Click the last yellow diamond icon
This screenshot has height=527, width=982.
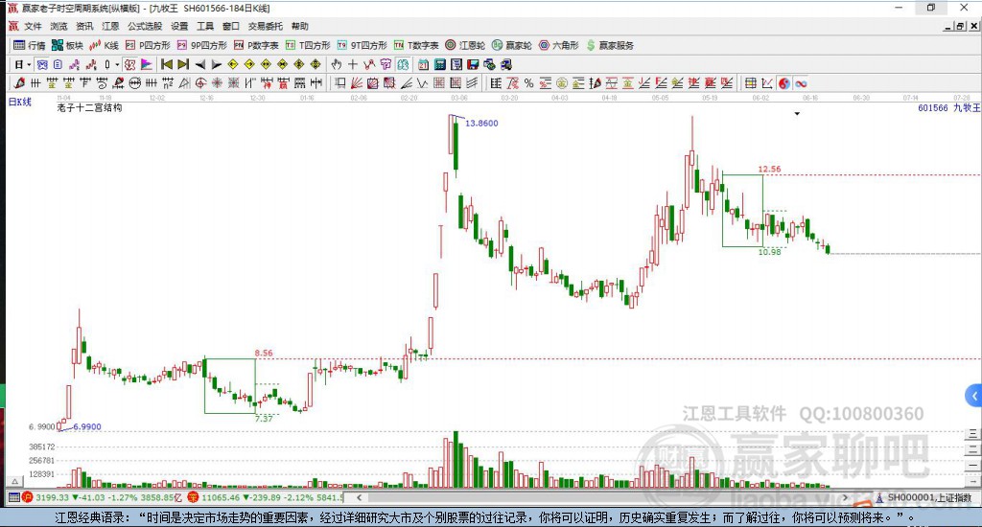tap(315, 64)
